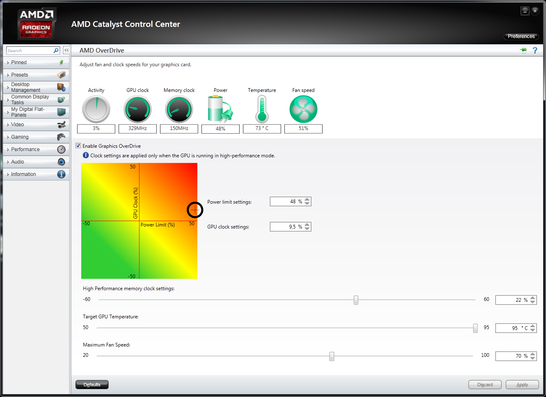This screenshot has width=546, height=397.
Task: Click the Defaults button
Action: [92, 385]
